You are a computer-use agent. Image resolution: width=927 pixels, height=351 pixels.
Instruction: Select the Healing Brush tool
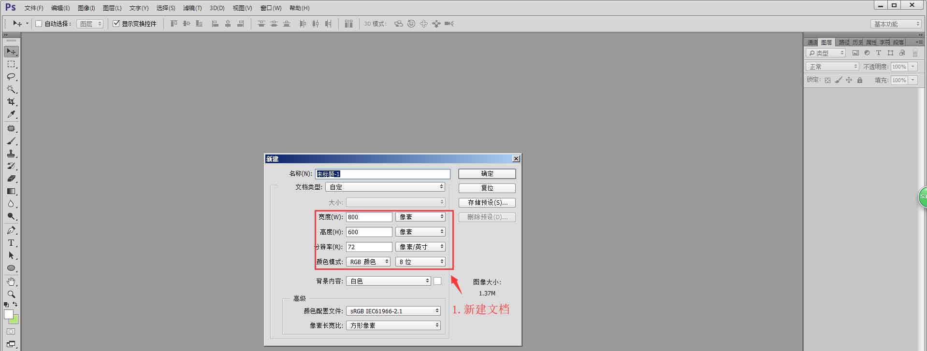11,128
